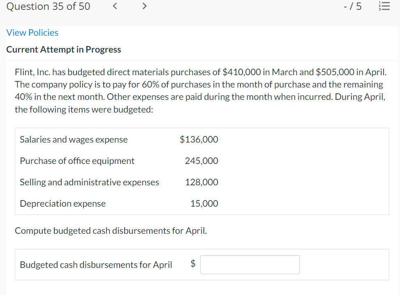Select the "Selling and administrative expenses" label
This screenshot has width=400, height=295.
point(89,182)
